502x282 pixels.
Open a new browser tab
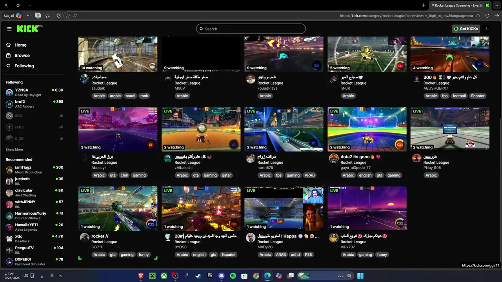424,5
